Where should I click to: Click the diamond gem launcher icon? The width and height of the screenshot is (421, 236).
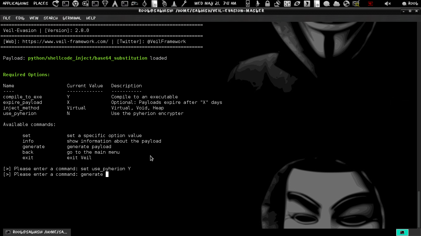coord(105,4)
